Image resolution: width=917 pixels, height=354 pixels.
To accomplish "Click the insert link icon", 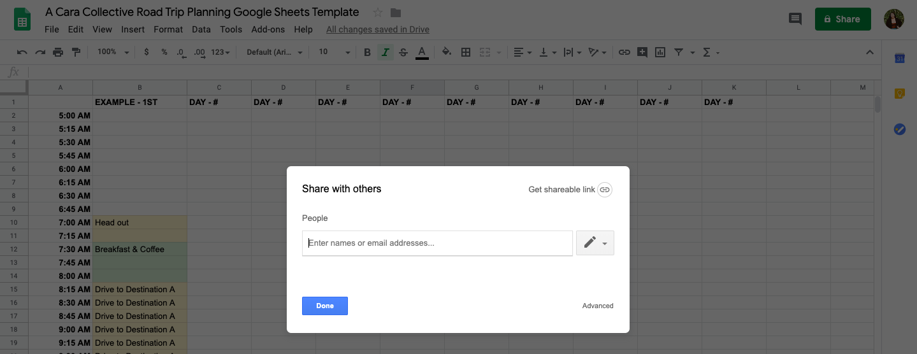I will coord(625,52).
